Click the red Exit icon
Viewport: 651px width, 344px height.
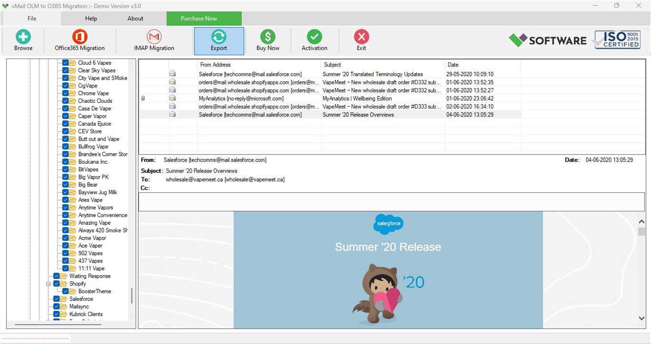[362, 37]
